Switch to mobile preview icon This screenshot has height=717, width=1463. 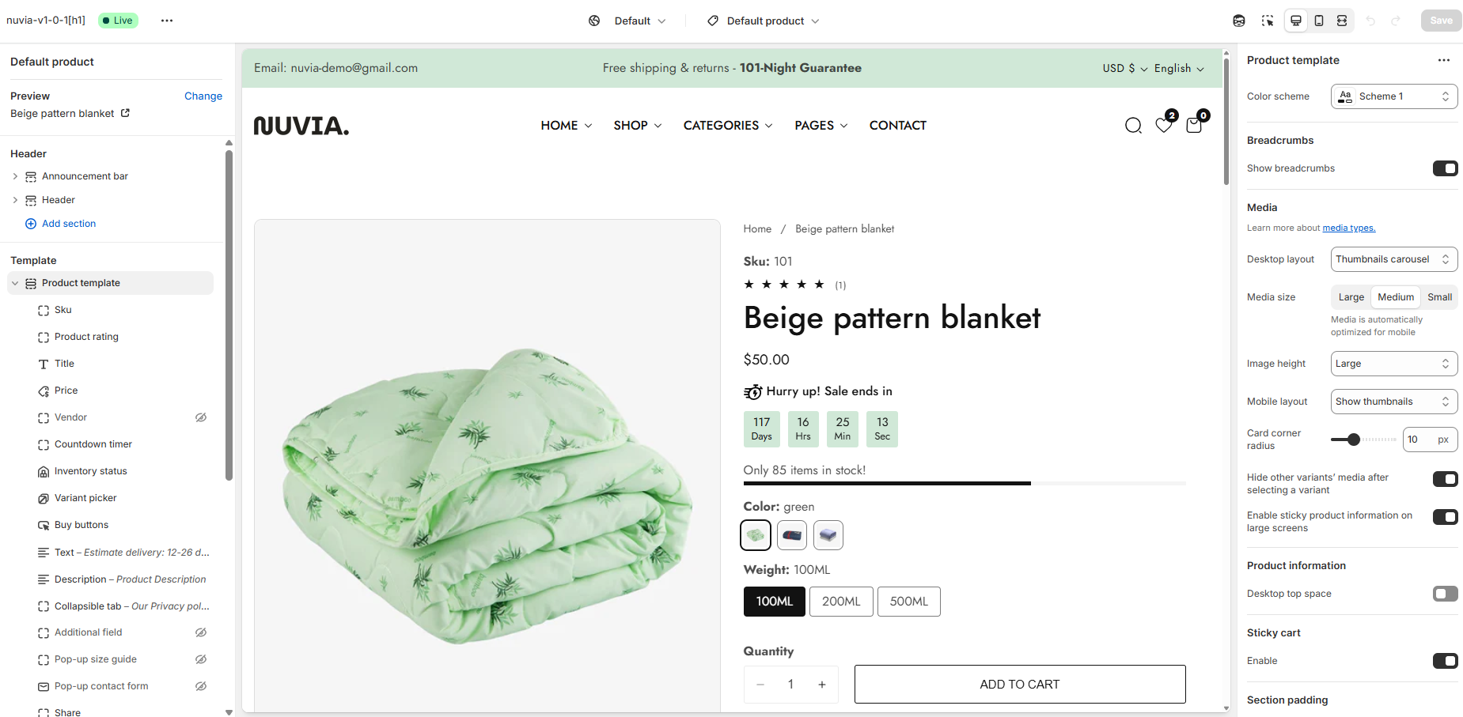point(1319,21)
